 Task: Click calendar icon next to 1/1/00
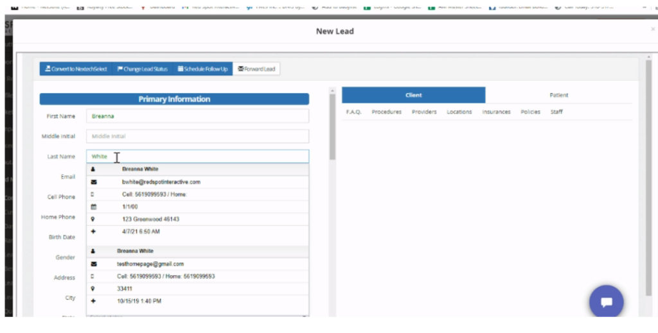coord(94,207)
